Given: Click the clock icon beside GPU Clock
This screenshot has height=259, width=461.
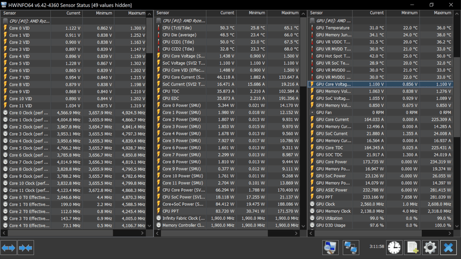Looking at the screenshot, I should pyautogui.click(x=312, y=204).
